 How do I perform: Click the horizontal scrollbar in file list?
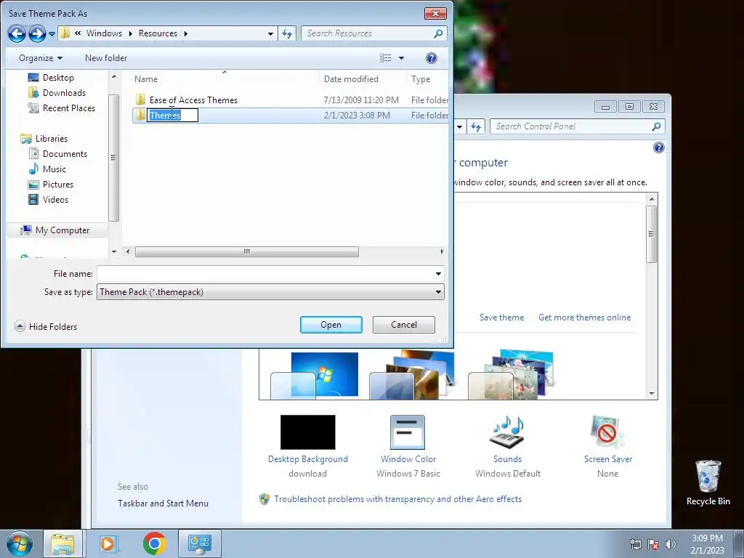coord(247,251)
